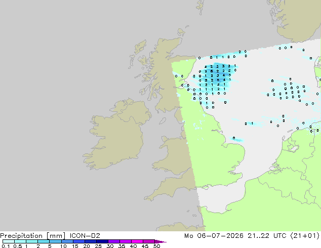Select the 30–35 mm purple legend swatch
The image size is (321, 248).
tap(113, 241)
